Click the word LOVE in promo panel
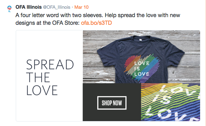Image resolution: width=206 pixels, height=126 pixels. (42, 90)
